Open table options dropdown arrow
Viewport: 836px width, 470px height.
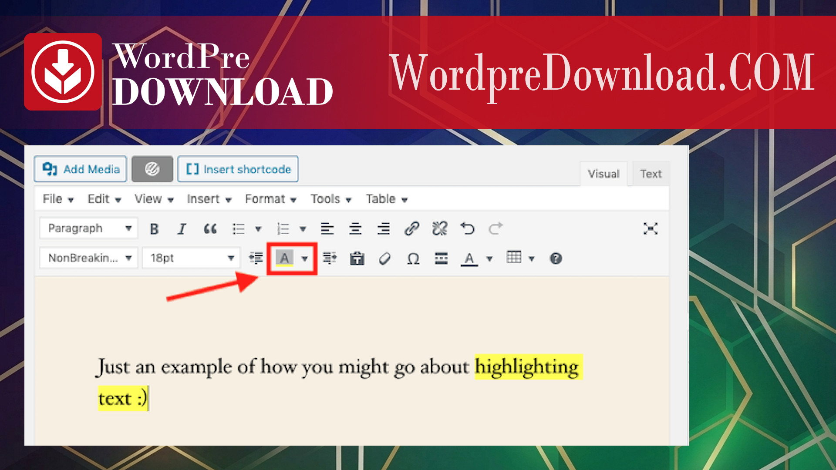(x=532, y=258)
